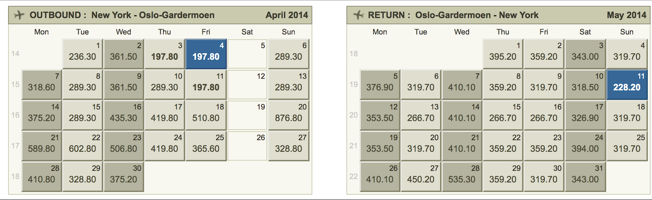
Task: Select outbound April 1 fare 236.30
Action: [82, 54]
